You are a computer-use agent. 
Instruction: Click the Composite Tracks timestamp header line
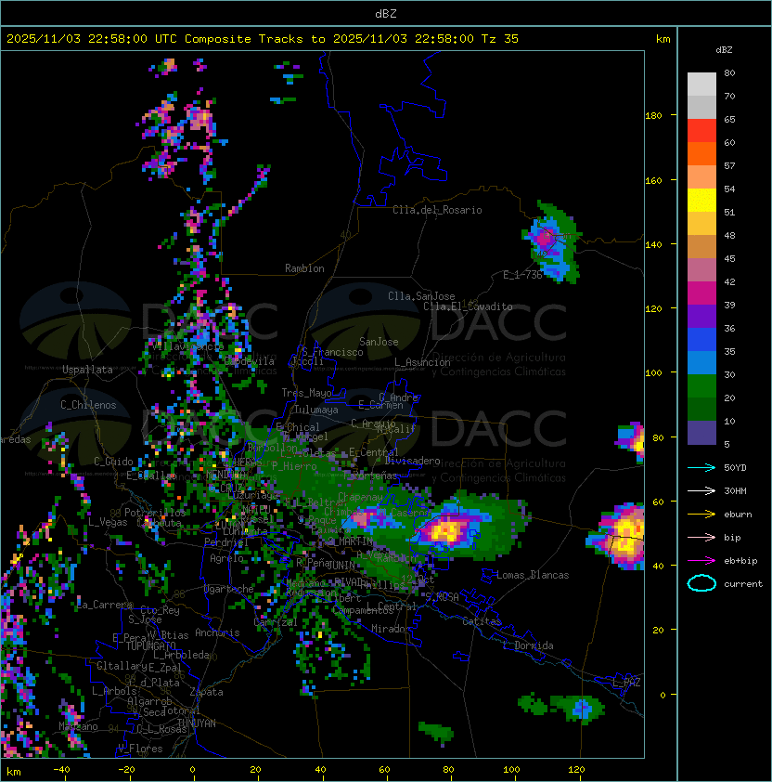(263, 39)
